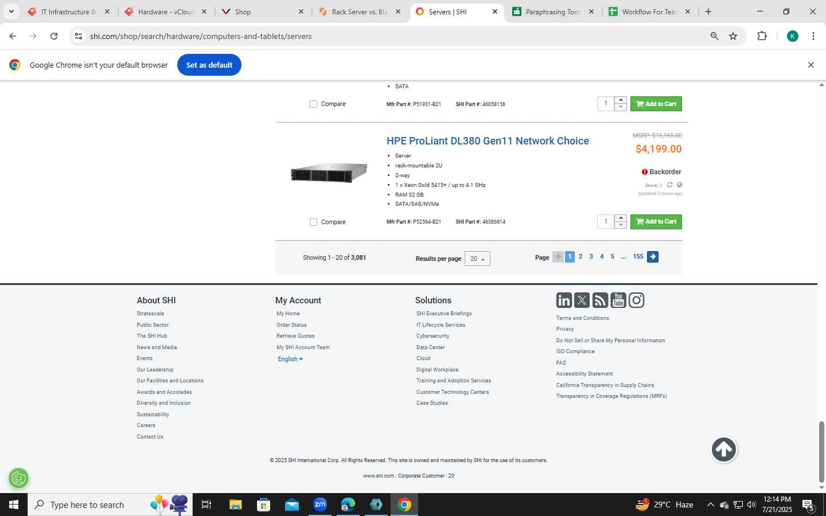Click globe stock icon next to Stock: 0

[x=679, y=185]
